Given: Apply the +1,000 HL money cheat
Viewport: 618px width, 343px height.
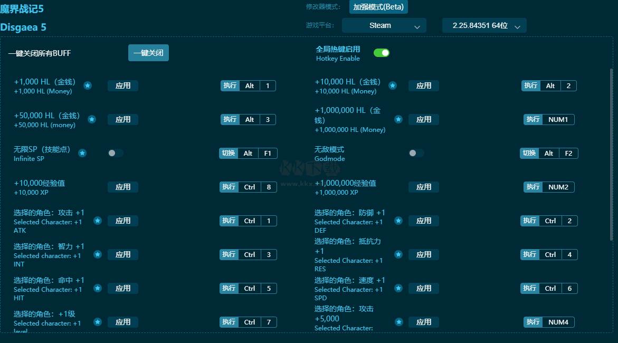Looking at the screenshot, I should tap(123, 85).
